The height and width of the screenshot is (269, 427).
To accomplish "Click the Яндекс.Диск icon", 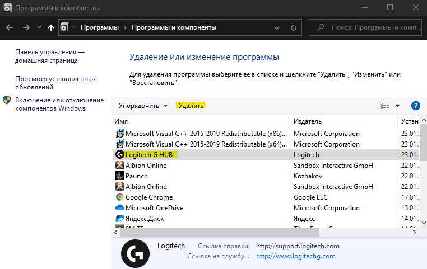I will 120,218.
